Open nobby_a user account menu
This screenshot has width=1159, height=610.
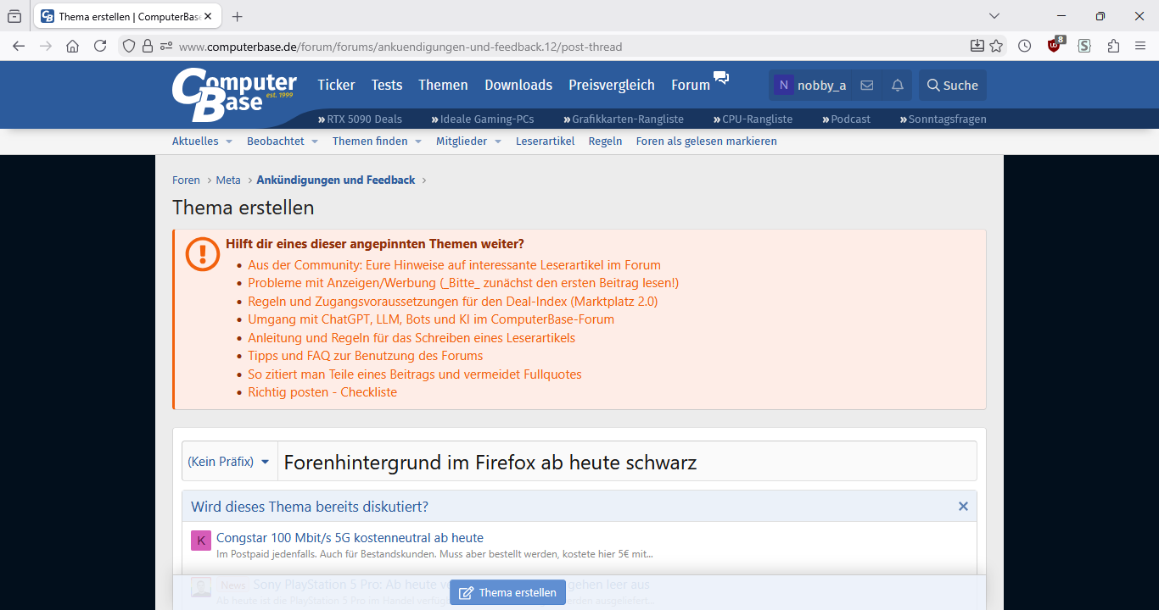809,86
